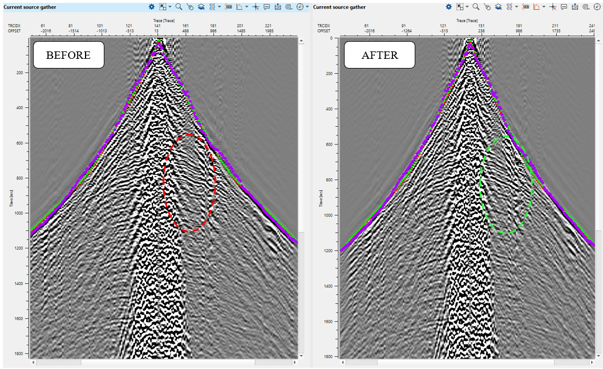
Task: Click the table header icon in the right panel
Action: (526, 7)
